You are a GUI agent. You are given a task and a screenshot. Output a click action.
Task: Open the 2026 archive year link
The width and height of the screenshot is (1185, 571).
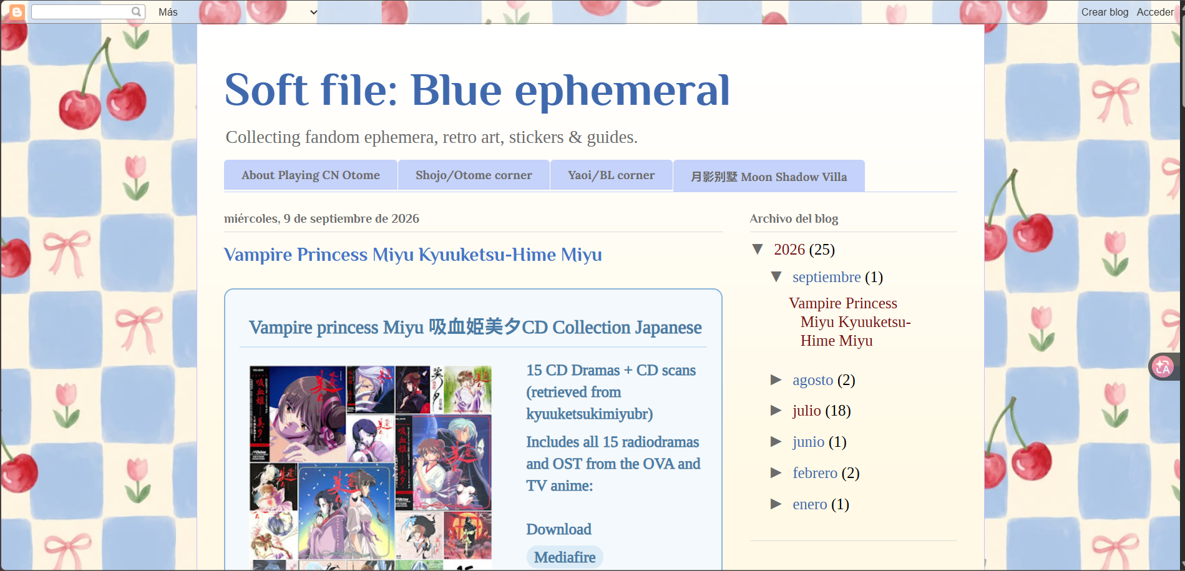point(789,250)
